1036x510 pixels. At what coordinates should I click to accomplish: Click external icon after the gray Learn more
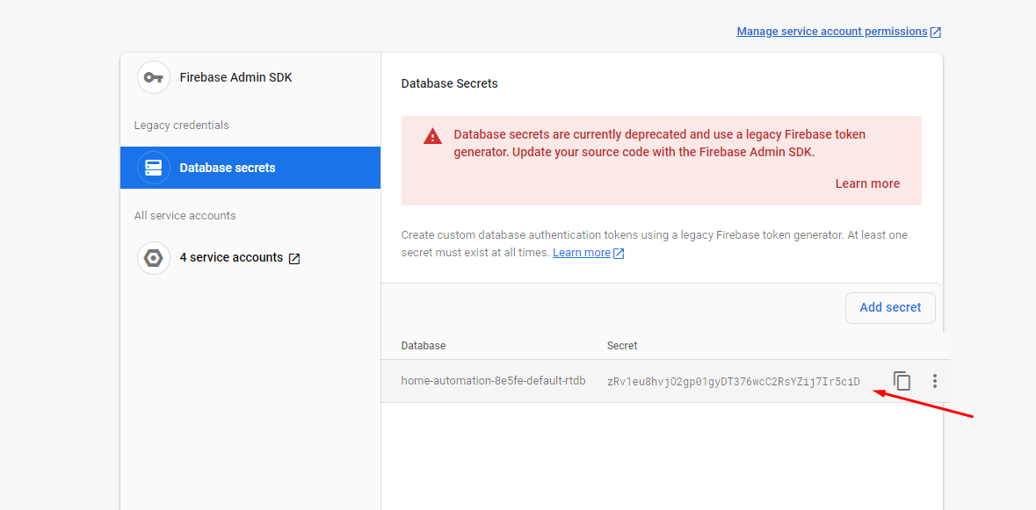[x=619, y=254]
